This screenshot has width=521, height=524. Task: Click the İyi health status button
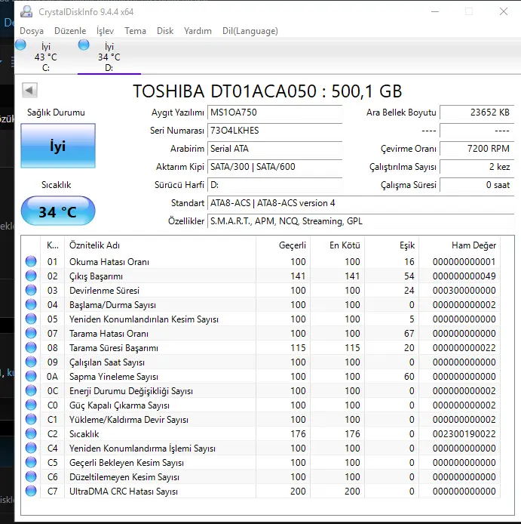[x=58, y=146]
